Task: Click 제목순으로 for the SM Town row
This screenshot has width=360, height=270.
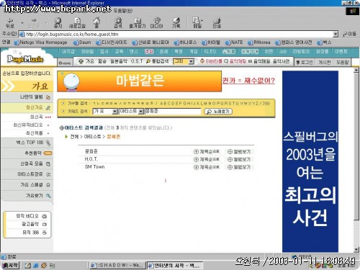Action: pos(207,167)
